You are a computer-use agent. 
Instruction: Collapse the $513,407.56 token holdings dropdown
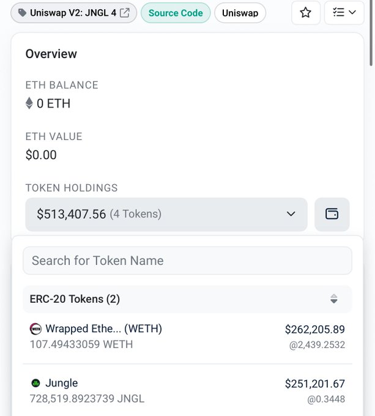click(166, 214)
